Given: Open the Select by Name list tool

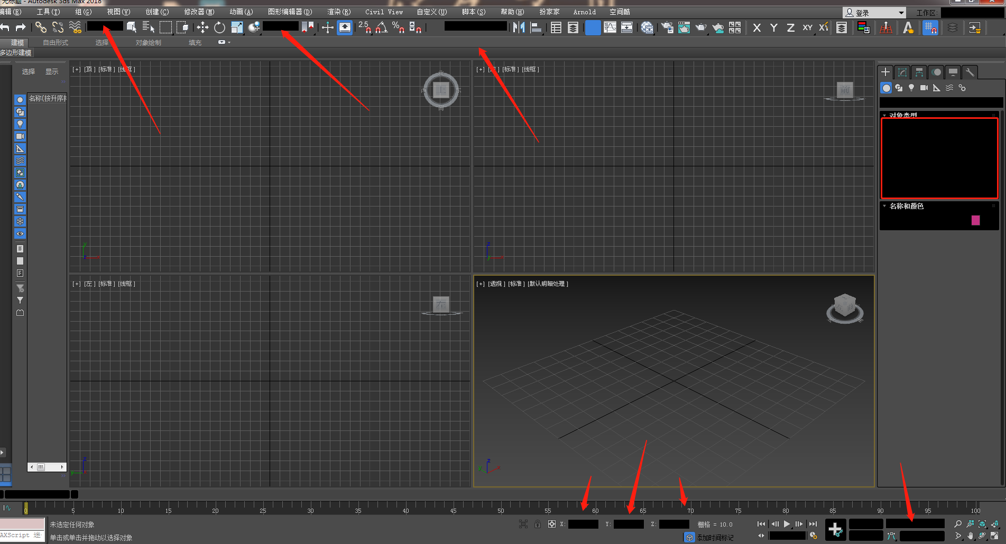Looking at the screenshot, I should pos(149,27).
